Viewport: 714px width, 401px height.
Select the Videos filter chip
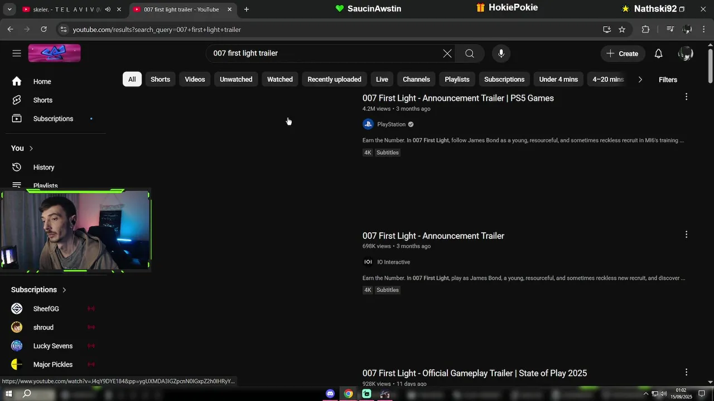pyautogui.click(x=195, y=79)
